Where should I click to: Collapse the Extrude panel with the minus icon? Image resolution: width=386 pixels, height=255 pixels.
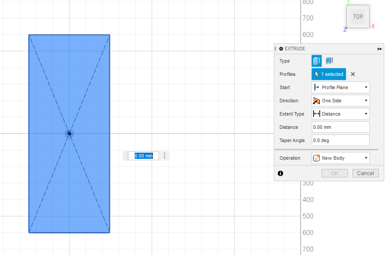point(281,49)
